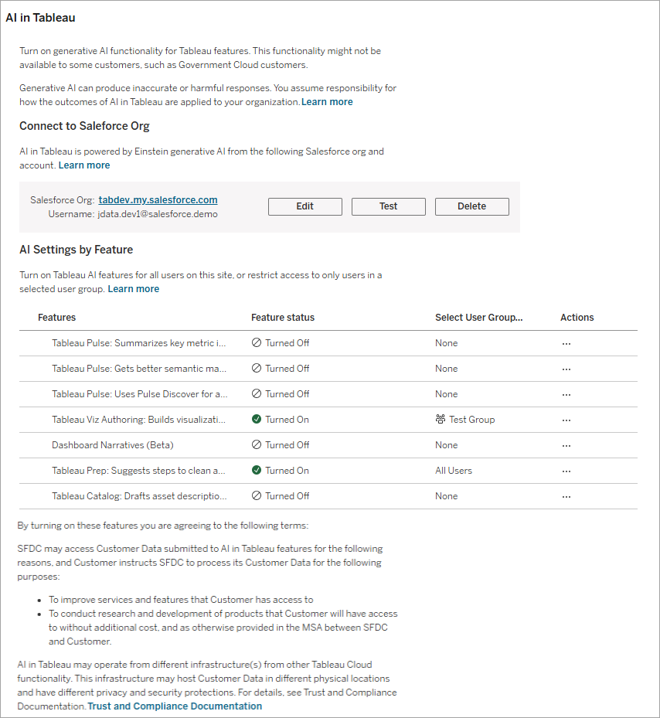The image size is (660, 718).
Task: Open actions menu for Tableau Prep suggestions feature
Action: click(x=566, y=470)
